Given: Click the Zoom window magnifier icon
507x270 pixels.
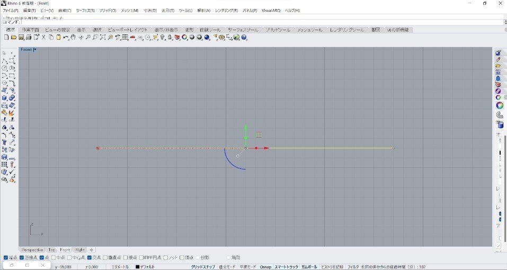Looking at the screenshot, I should (x=95, y=37).
